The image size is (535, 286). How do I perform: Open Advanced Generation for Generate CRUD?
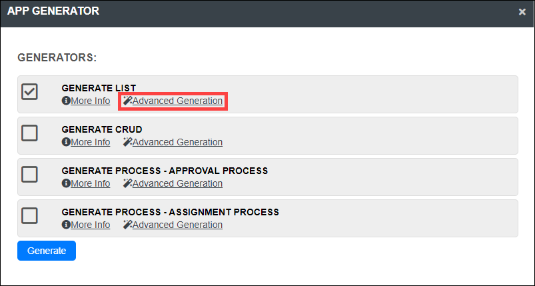(x=177, y=142)
